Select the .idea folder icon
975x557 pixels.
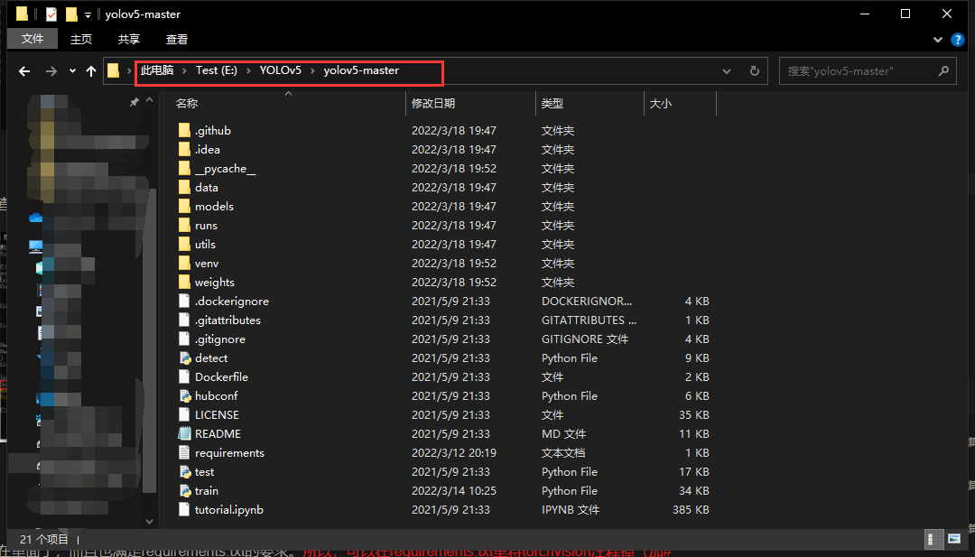pyautogui.click(x=184, y=149)
